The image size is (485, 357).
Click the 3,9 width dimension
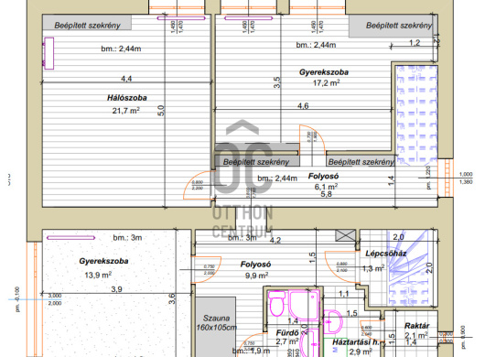tap(116, 289)
